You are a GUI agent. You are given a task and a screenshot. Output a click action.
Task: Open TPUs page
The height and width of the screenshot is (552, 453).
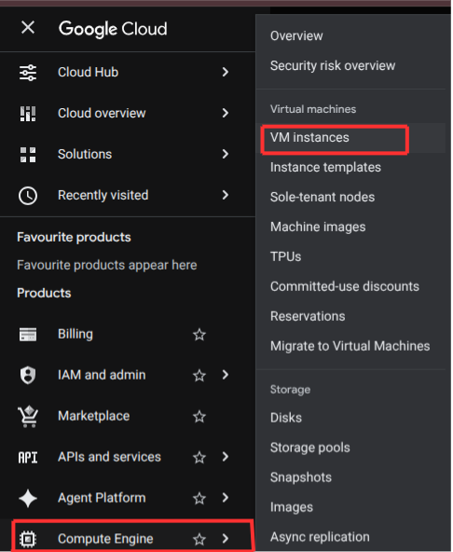click(286, 257)
